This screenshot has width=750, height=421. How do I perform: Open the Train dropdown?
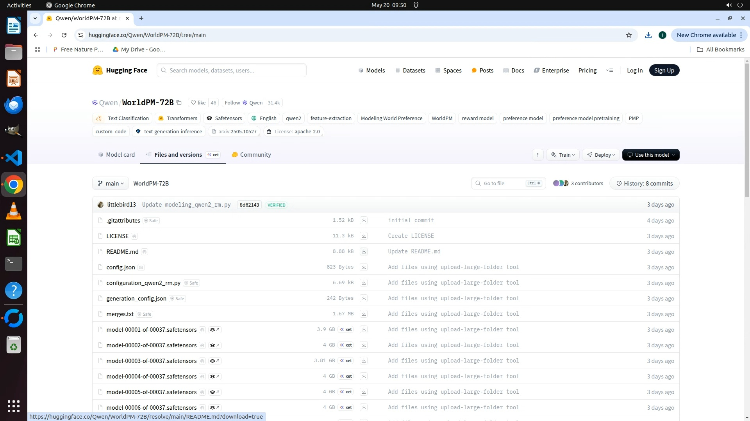click(x=563, y=155)
